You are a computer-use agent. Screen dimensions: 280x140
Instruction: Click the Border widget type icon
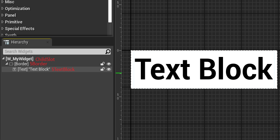pyautogui.click(x=11, y=64)
